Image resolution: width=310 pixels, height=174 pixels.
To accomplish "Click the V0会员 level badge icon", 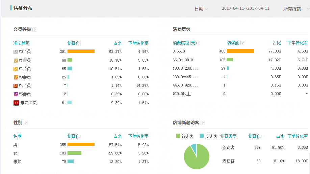I will tap(16, 52).
